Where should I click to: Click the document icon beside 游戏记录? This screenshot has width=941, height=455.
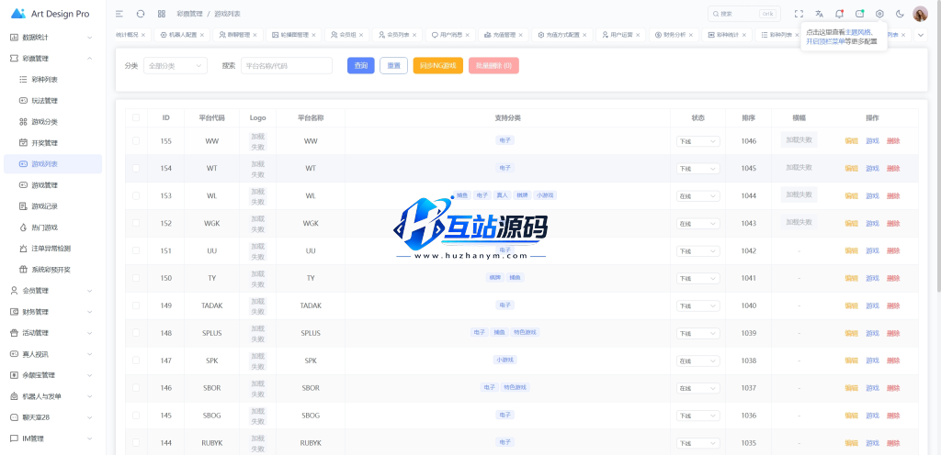(x=23, y=206)
